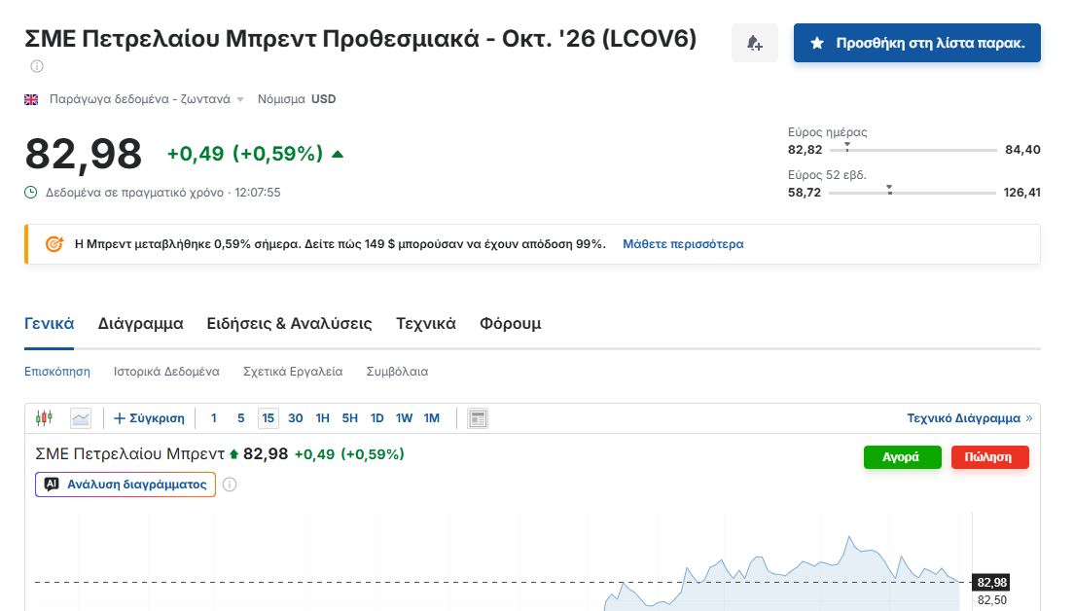Open Ειδήσεις & Αναλύσεις tab

click(x=289, y=323)
